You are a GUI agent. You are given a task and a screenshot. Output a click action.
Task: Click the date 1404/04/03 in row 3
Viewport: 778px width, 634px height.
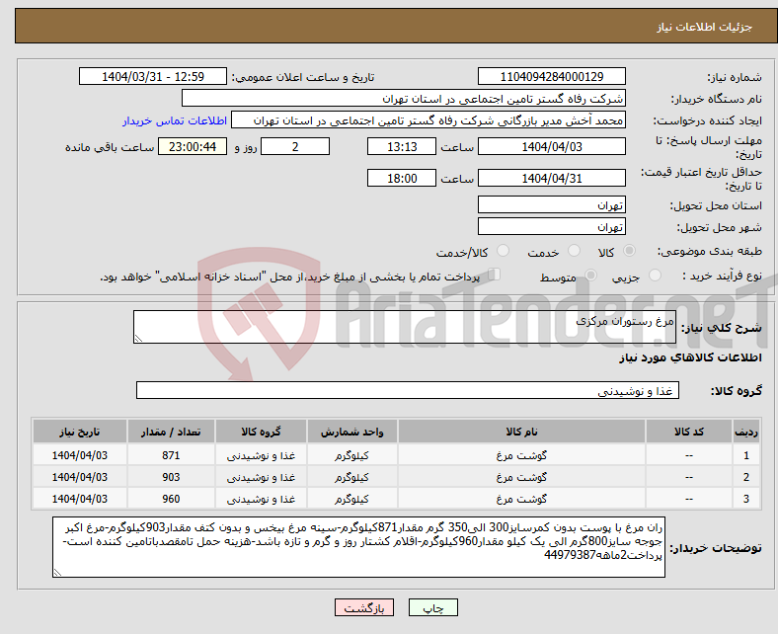79,499
